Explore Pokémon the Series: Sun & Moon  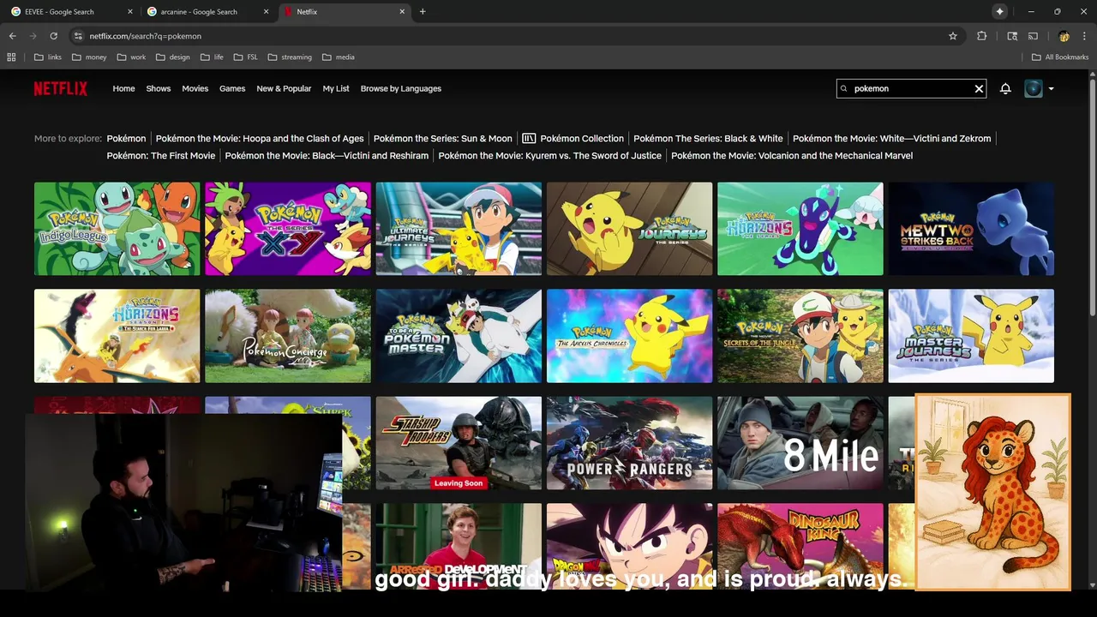pos(442,138)
